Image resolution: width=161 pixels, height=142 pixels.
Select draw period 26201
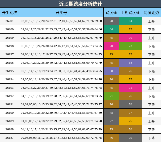coord(10,21)
